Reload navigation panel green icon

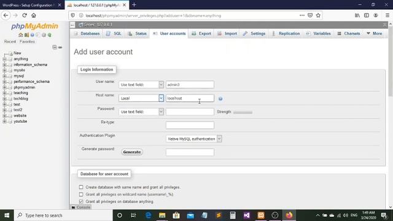50,35
